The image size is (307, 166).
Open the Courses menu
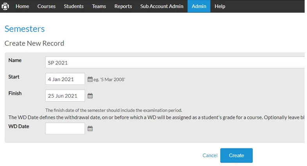[47, 6]
